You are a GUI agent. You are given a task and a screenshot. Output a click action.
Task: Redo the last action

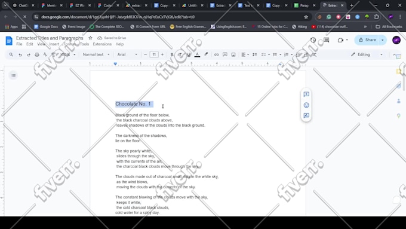pos(29,54)
